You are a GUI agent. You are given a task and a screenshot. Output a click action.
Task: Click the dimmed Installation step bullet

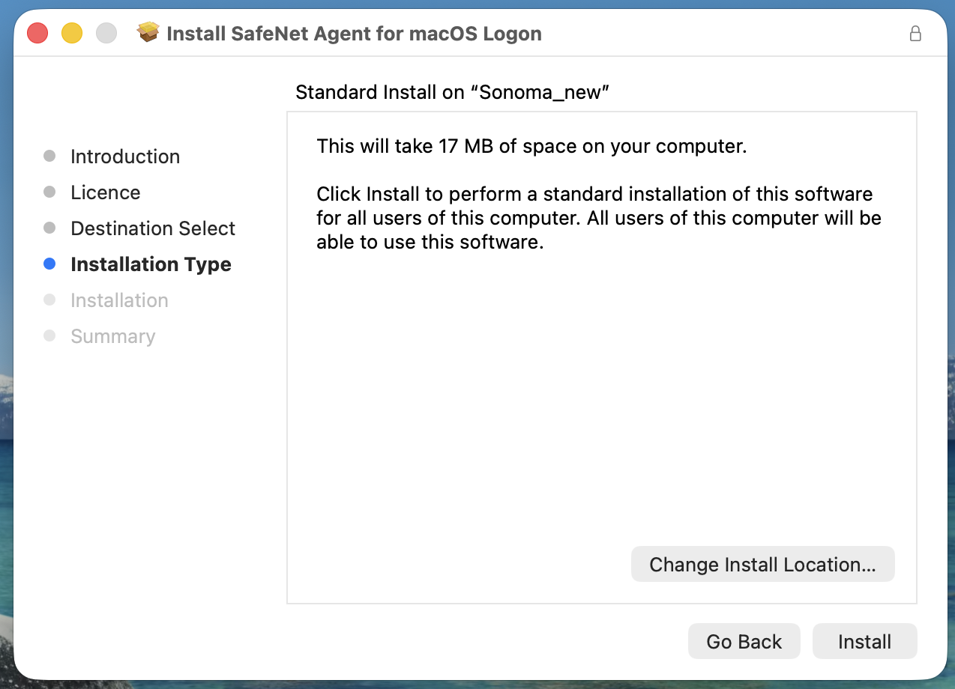pyautogui.click(x=49, y=300)
